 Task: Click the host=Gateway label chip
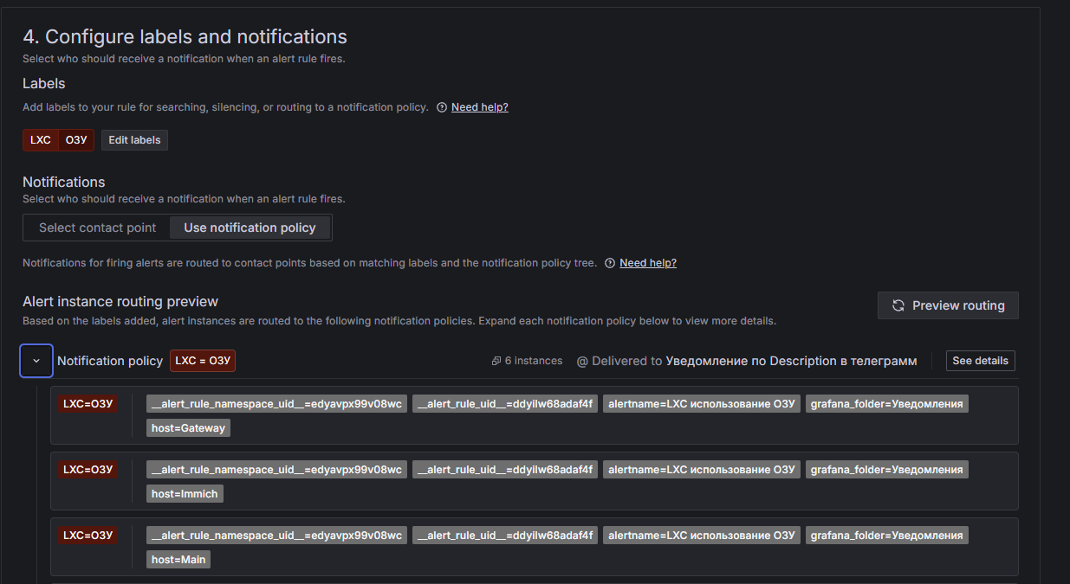[x=188, y=428]
